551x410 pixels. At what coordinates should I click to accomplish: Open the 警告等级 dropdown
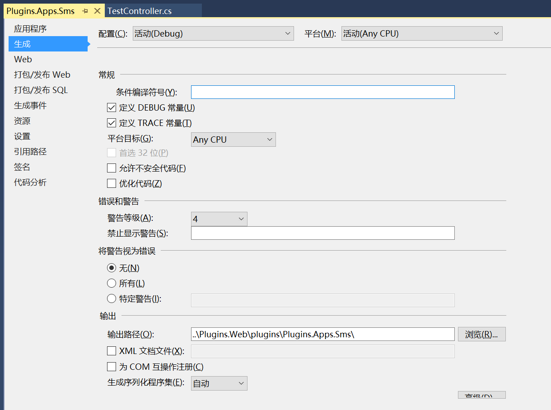(219, 219)
